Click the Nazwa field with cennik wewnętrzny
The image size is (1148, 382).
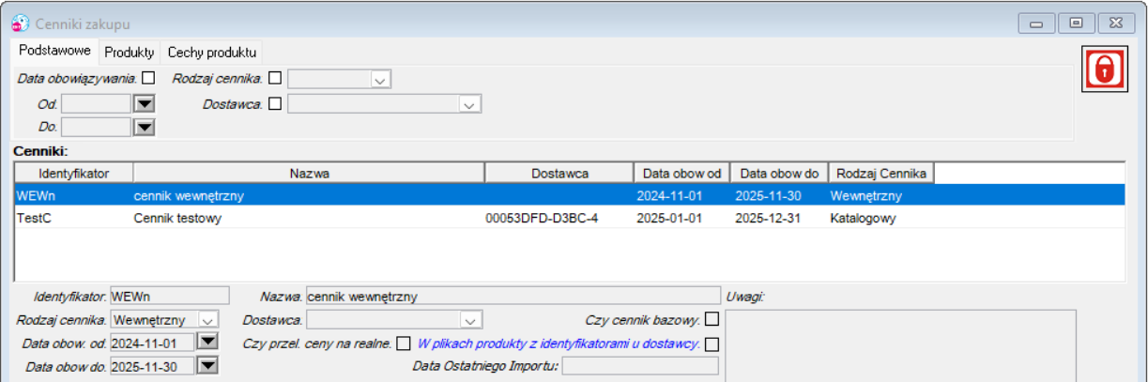(x=513, y=297)
